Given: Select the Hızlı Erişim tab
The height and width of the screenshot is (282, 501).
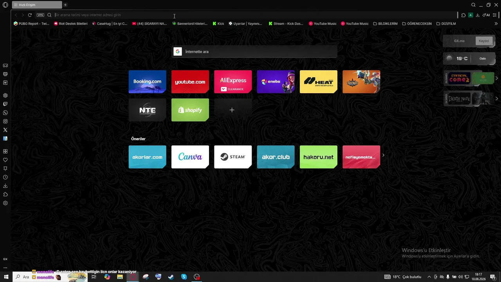Looking at the screenshot, I should (x=37, y=5).
